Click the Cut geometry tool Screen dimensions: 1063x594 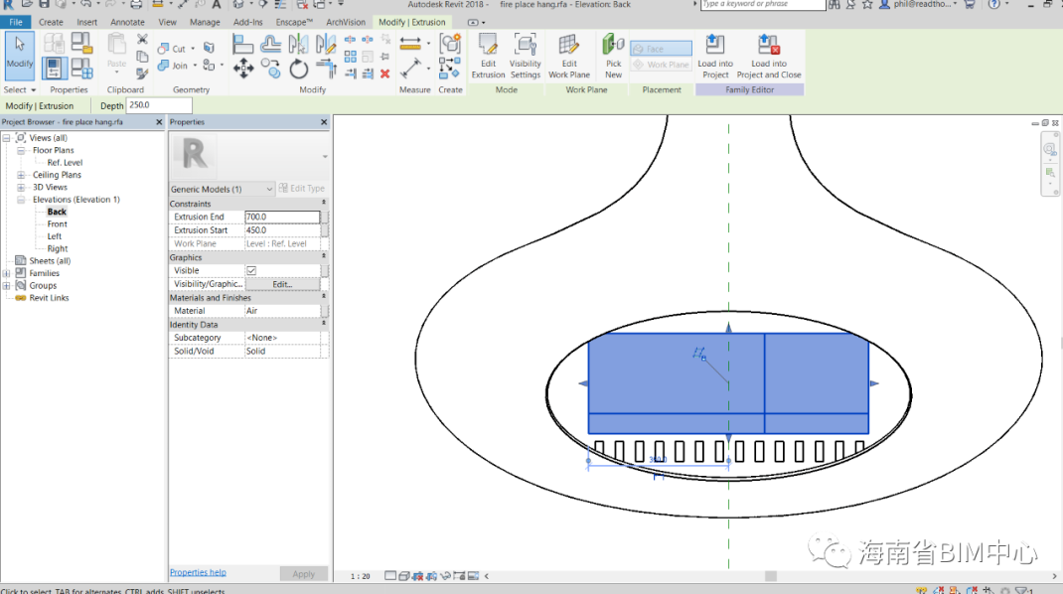pyautogui.click(x=172, y=49)
